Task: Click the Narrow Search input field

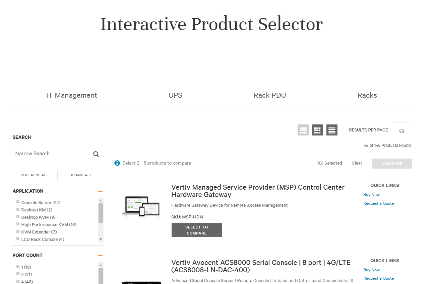Action: coord(50,154)
